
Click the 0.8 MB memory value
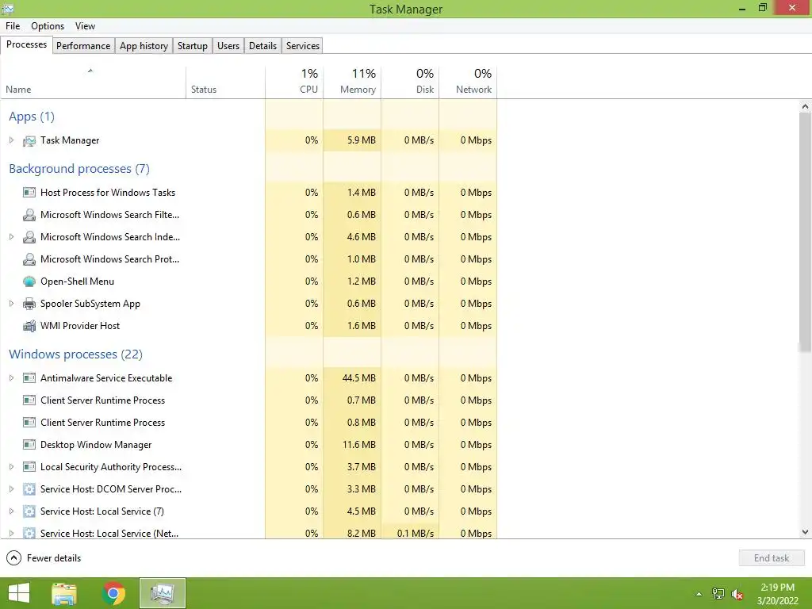(362, 423)
